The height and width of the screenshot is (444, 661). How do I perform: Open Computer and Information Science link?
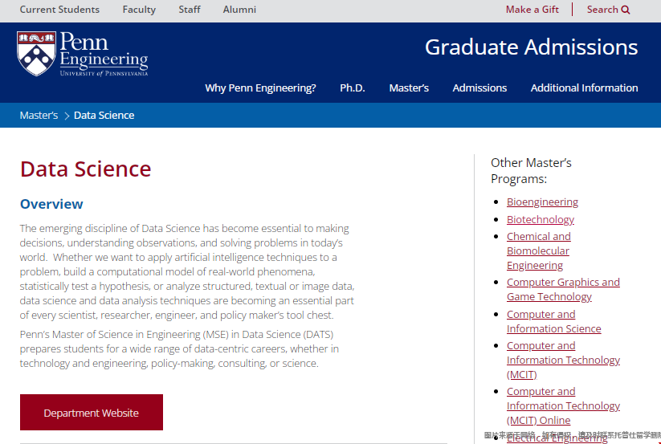[x=553, y=321]
